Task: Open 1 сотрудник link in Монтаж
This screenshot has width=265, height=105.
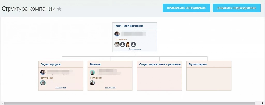Action: click(110, 88)
